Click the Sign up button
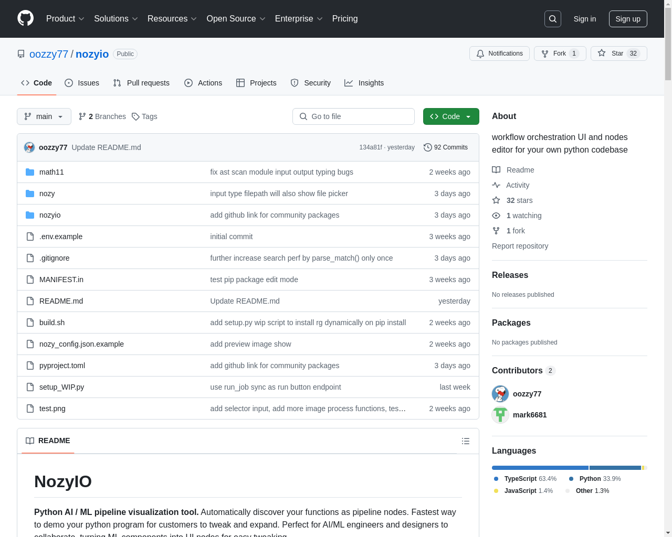 pyautogui.click(x=628, y=19)
